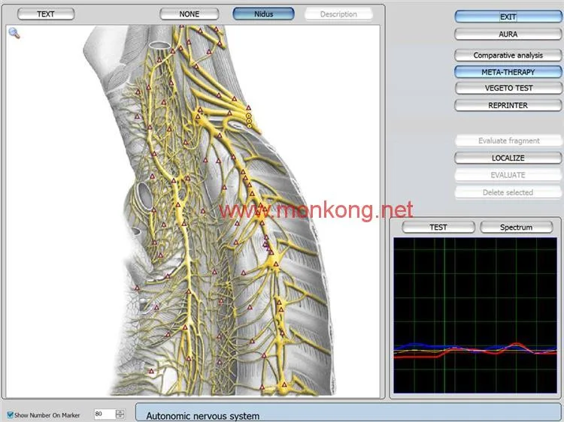Click the LOCALIZE button
The width and height of the screenshot is (564, 422).
coord(508,158)
